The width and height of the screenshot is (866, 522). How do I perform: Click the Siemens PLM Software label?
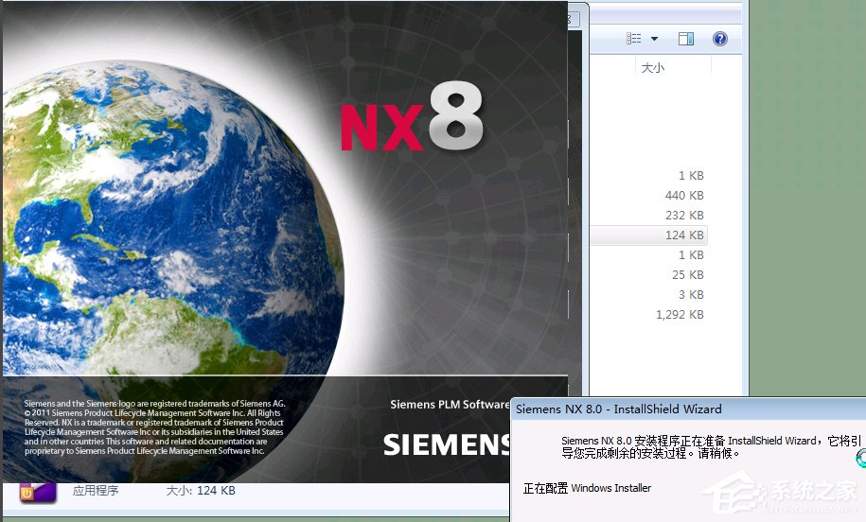[450, 405]
